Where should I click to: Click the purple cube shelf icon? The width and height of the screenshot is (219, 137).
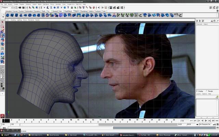click(61, 15)
